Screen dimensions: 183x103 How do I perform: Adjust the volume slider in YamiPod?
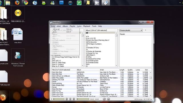(x=59, y=99)
